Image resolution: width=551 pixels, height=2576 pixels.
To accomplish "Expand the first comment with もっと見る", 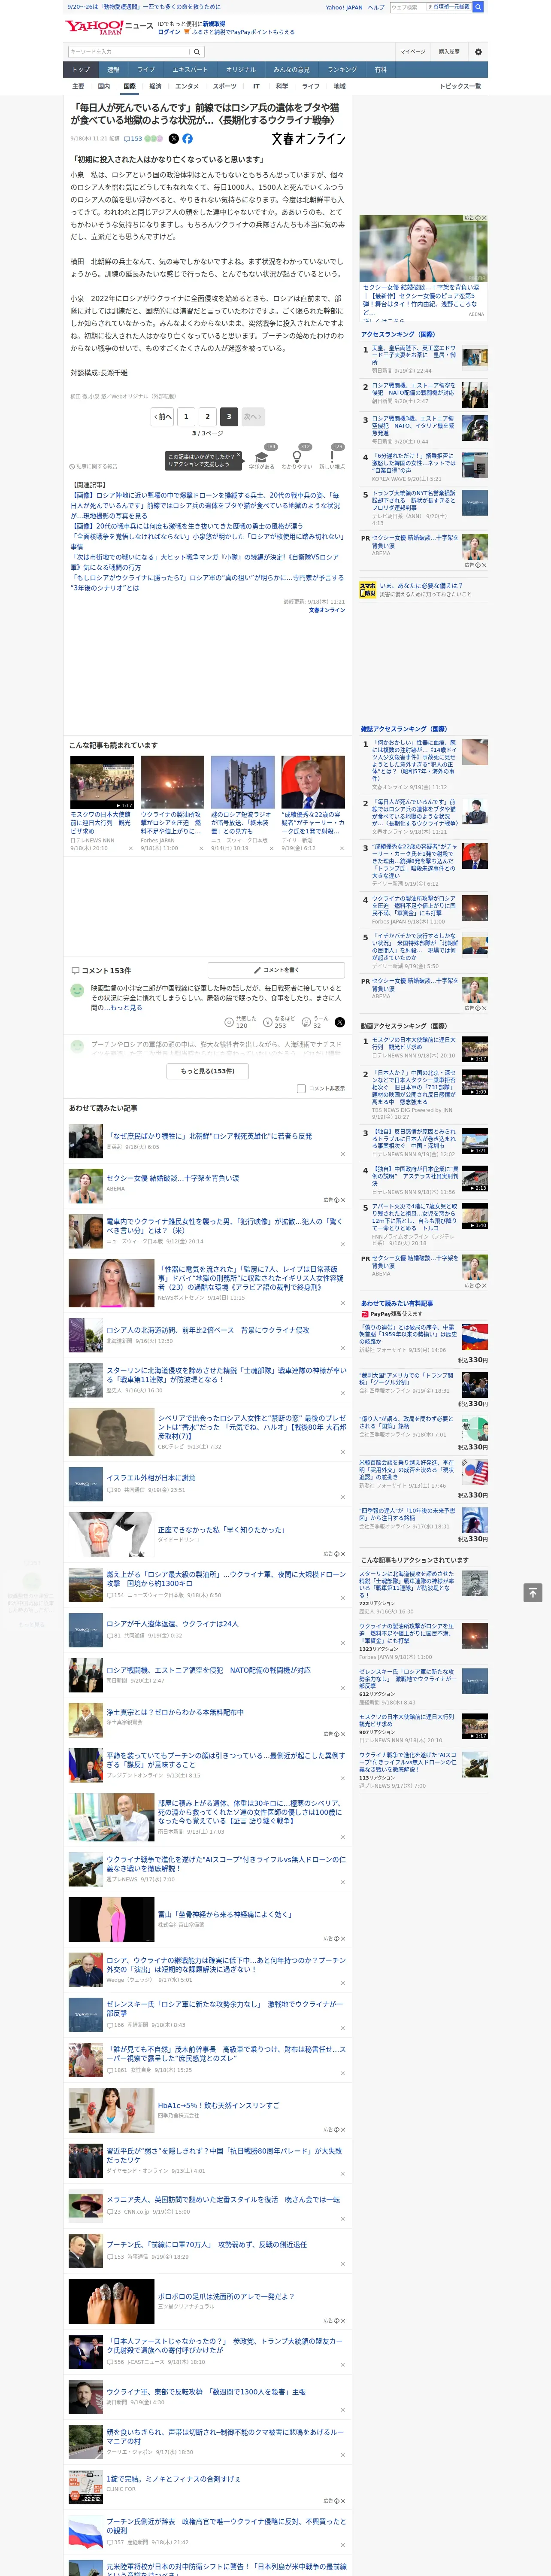I will (x=126, y=1008).
